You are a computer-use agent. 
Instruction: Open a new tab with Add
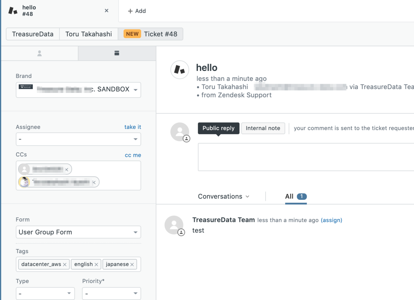click(x=137, y=11)
